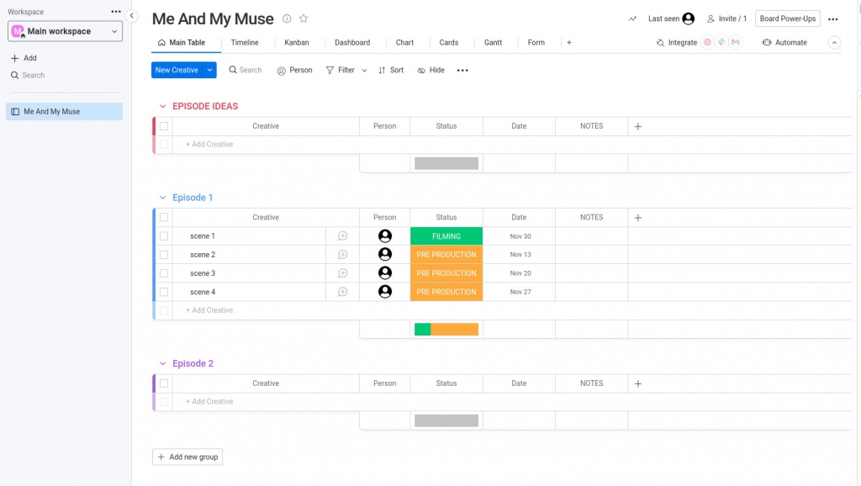
Task: Collapse the Episode 1 group
Action: click(x=162, y=198)
